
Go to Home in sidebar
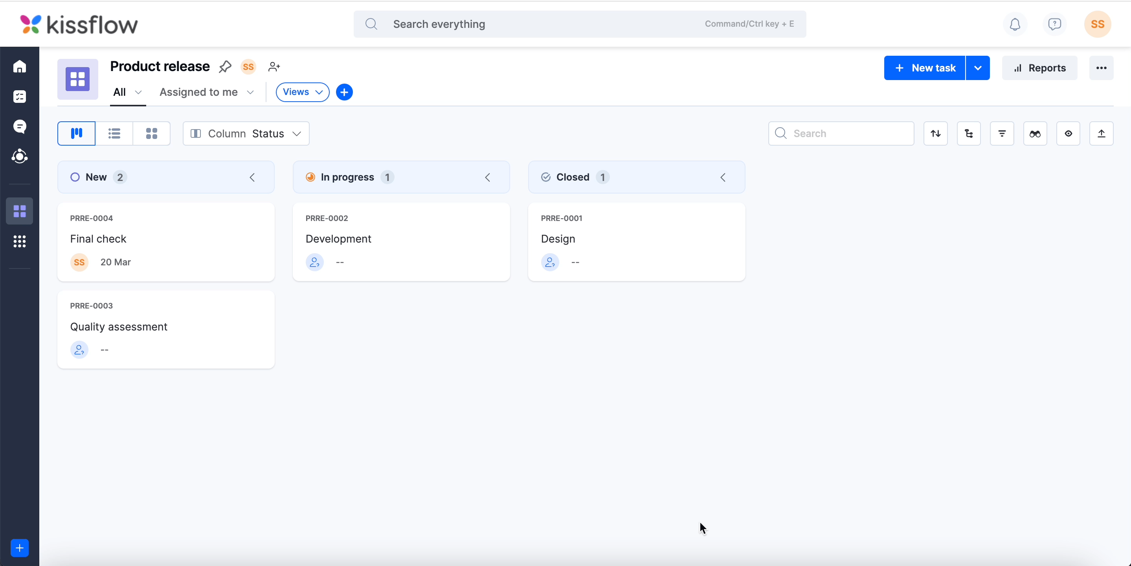tap(19, 67)
